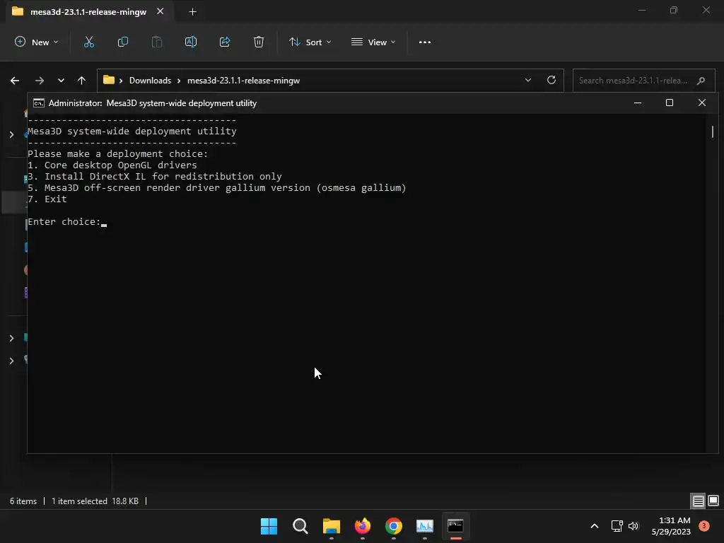Click the Delete trash icon
724x543 pixels.
pyautogui.click(x=259, y=42)
